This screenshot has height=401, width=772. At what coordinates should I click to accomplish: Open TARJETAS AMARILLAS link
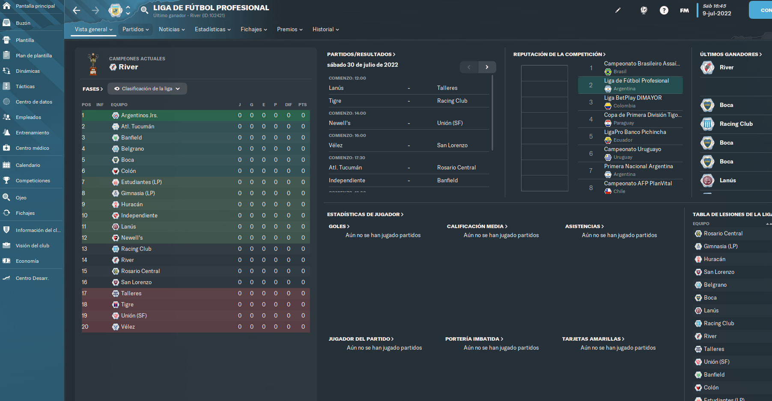tap(593, 339)
